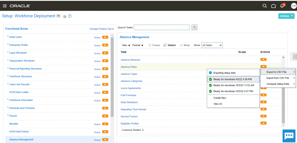The image size is (297, 143).
Task: Type in the Search Tasks field
Action: coord(162,27)
